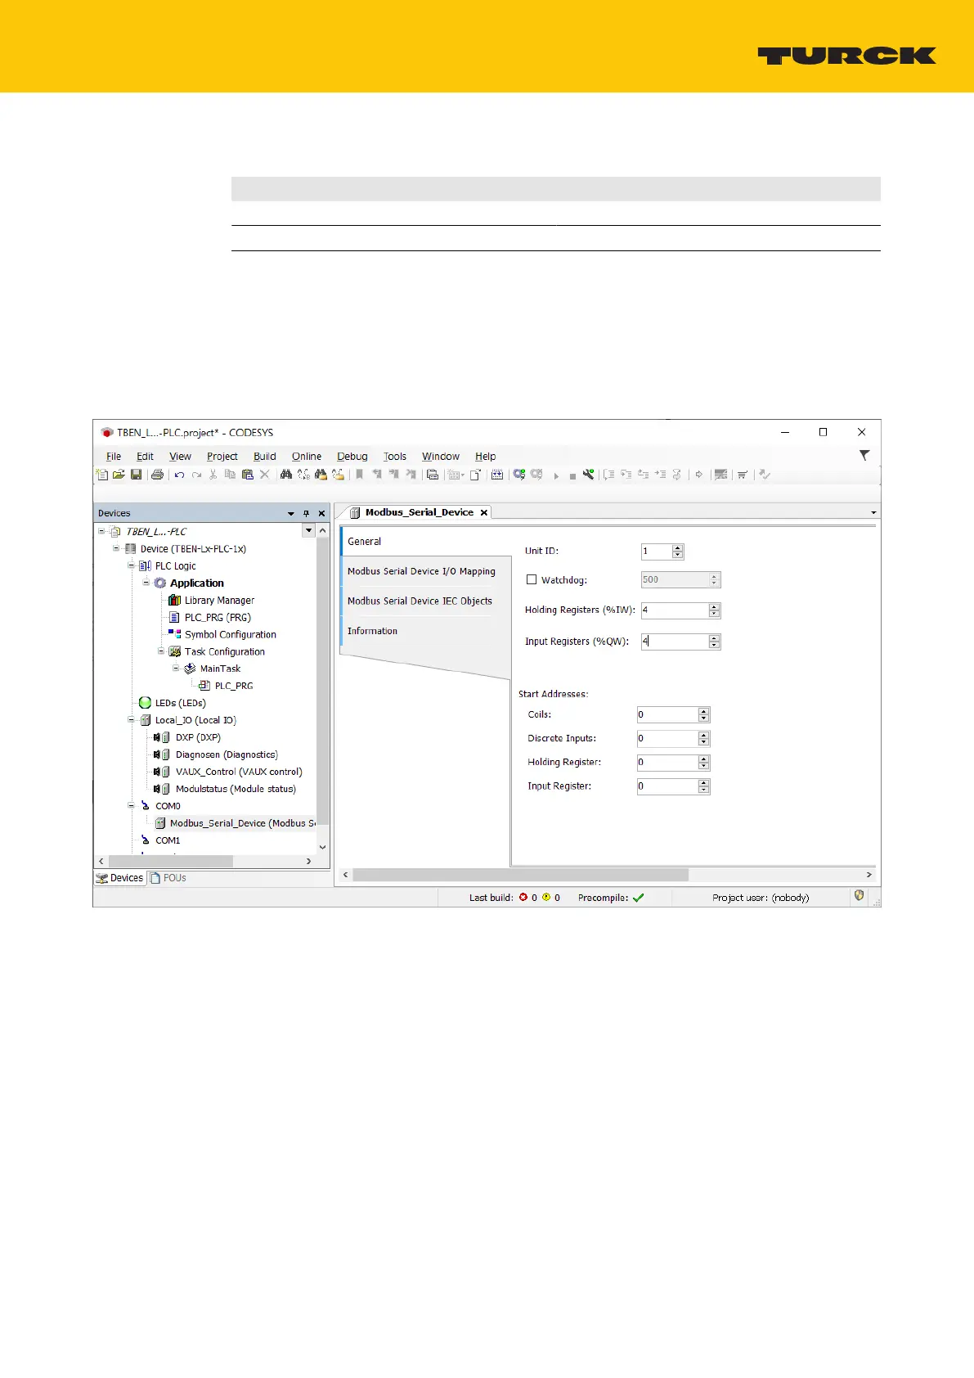The image size is (974, 1378).
Task: Click the Paste clipboard icon
Action: point(248,475)
